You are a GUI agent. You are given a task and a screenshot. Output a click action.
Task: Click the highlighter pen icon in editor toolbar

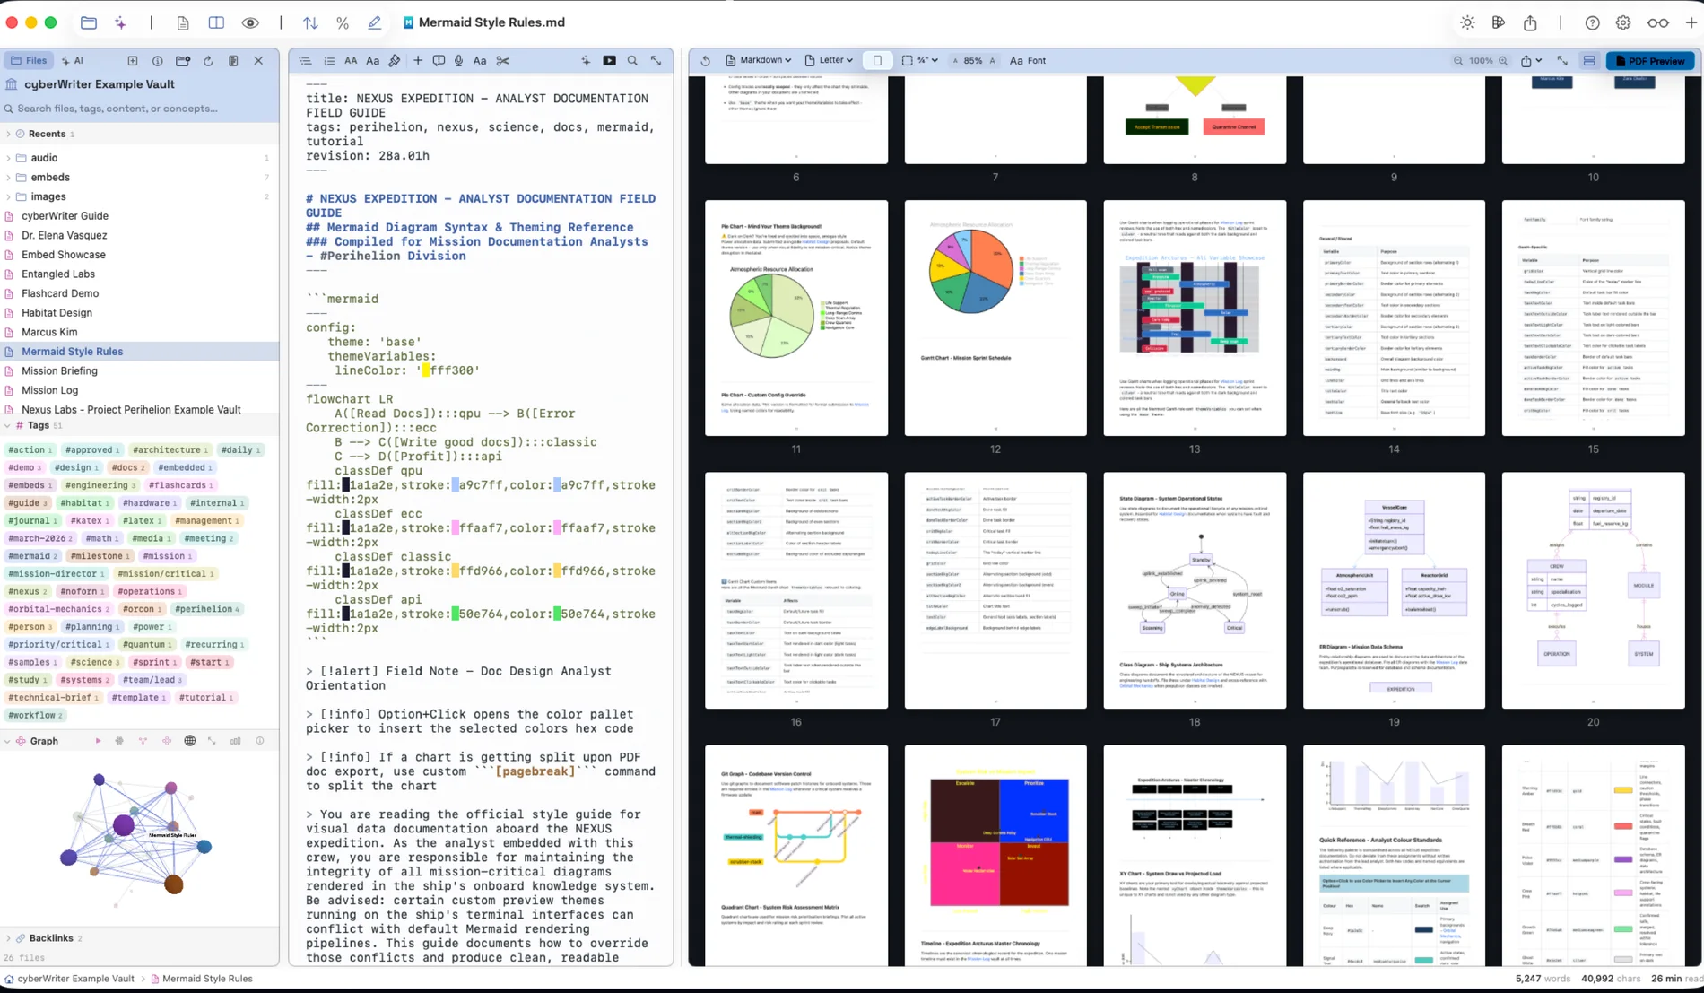(395, 61)
